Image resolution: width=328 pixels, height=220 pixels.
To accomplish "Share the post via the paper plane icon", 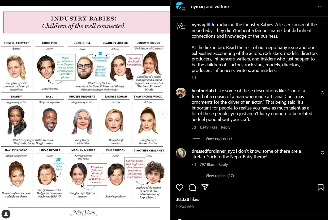I will click(205, 187).
